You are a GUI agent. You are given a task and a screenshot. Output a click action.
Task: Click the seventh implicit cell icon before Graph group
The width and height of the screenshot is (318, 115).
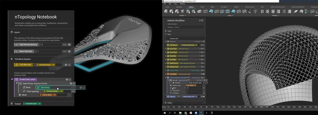click(x=199, y=11)
